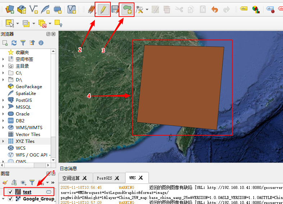
Task: Expand the PostGIS node in browser
Action: click(3, 100)
